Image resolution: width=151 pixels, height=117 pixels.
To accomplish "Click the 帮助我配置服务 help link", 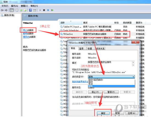I will (80, 82).
